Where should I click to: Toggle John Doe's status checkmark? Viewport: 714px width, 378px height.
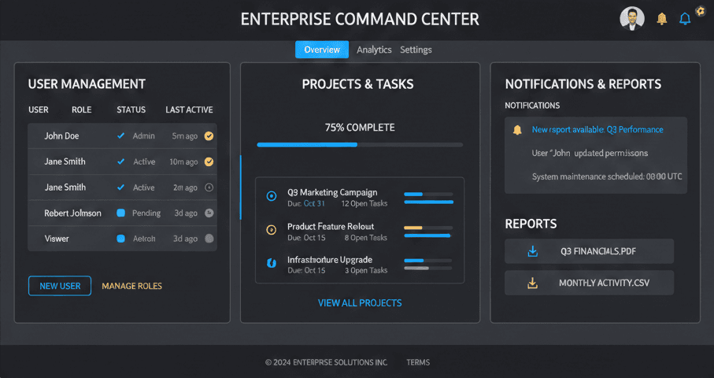120,136
